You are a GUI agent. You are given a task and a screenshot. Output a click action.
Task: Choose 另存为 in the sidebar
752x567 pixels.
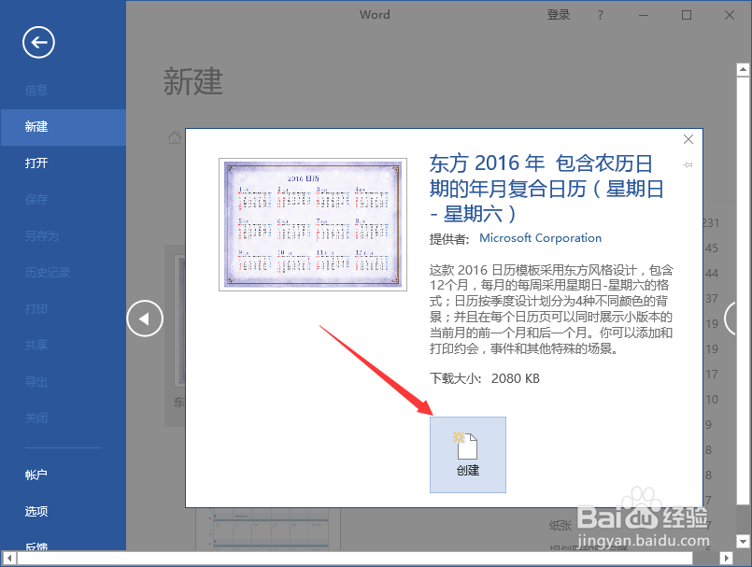pyautogui.click(x=42, y=236)
